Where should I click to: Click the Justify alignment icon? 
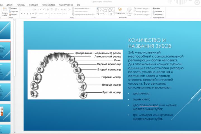point(61,14)
